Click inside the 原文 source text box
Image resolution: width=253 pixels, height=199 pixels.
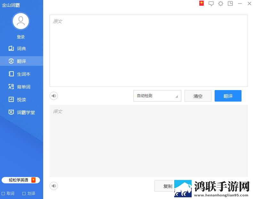click(149, 51)
